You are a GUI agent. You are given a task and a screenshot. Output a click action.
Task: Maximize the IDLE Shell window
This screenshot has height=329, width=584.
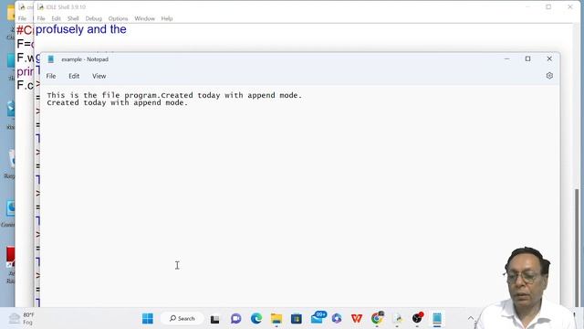point(548,6)
